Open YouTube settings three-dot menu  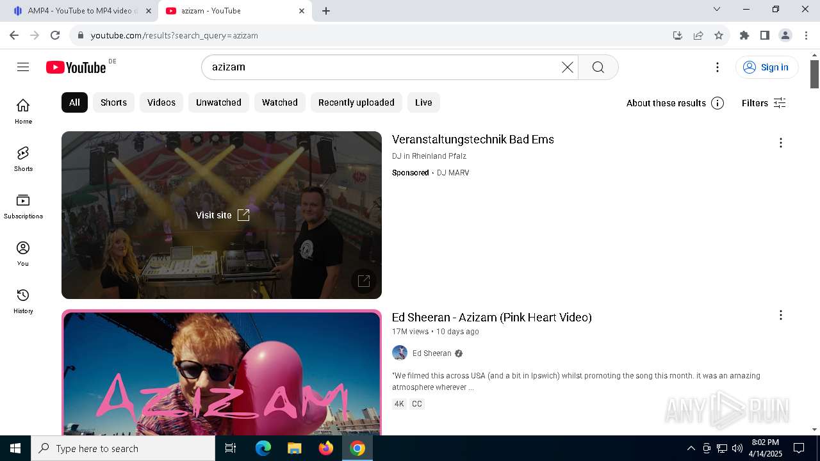717,67
